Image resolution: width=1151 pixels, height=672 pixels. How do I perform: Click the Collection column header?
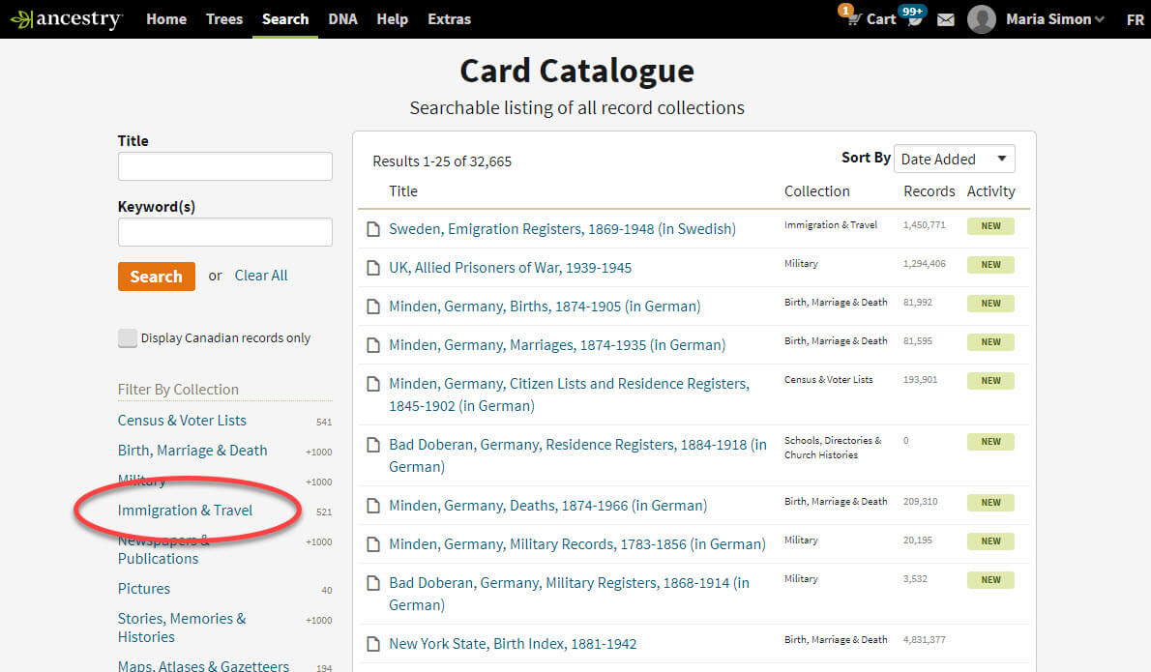tap(817, 191)
